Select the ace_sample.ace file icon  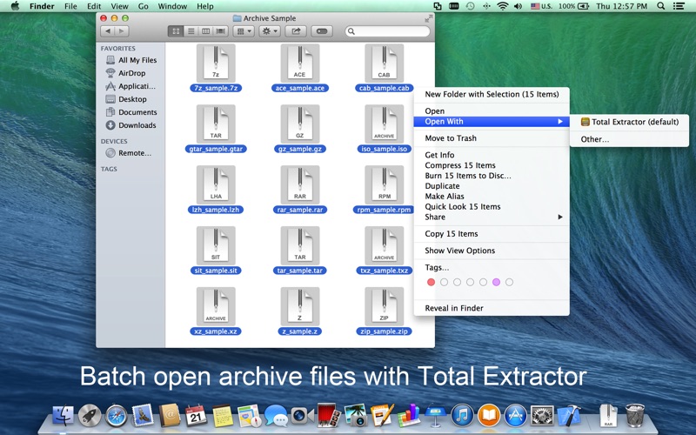pos(299,63)
